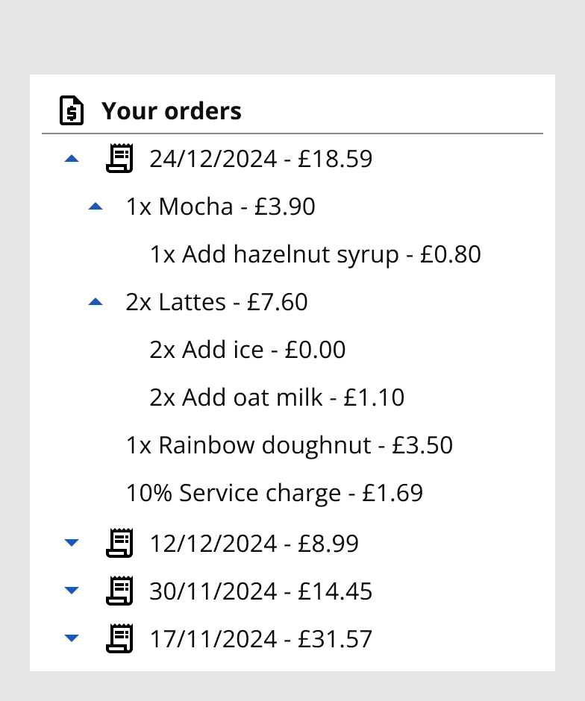Collapse the 24/12/2024 order
This screenshot has width=585, height=701.
[72, 159]
